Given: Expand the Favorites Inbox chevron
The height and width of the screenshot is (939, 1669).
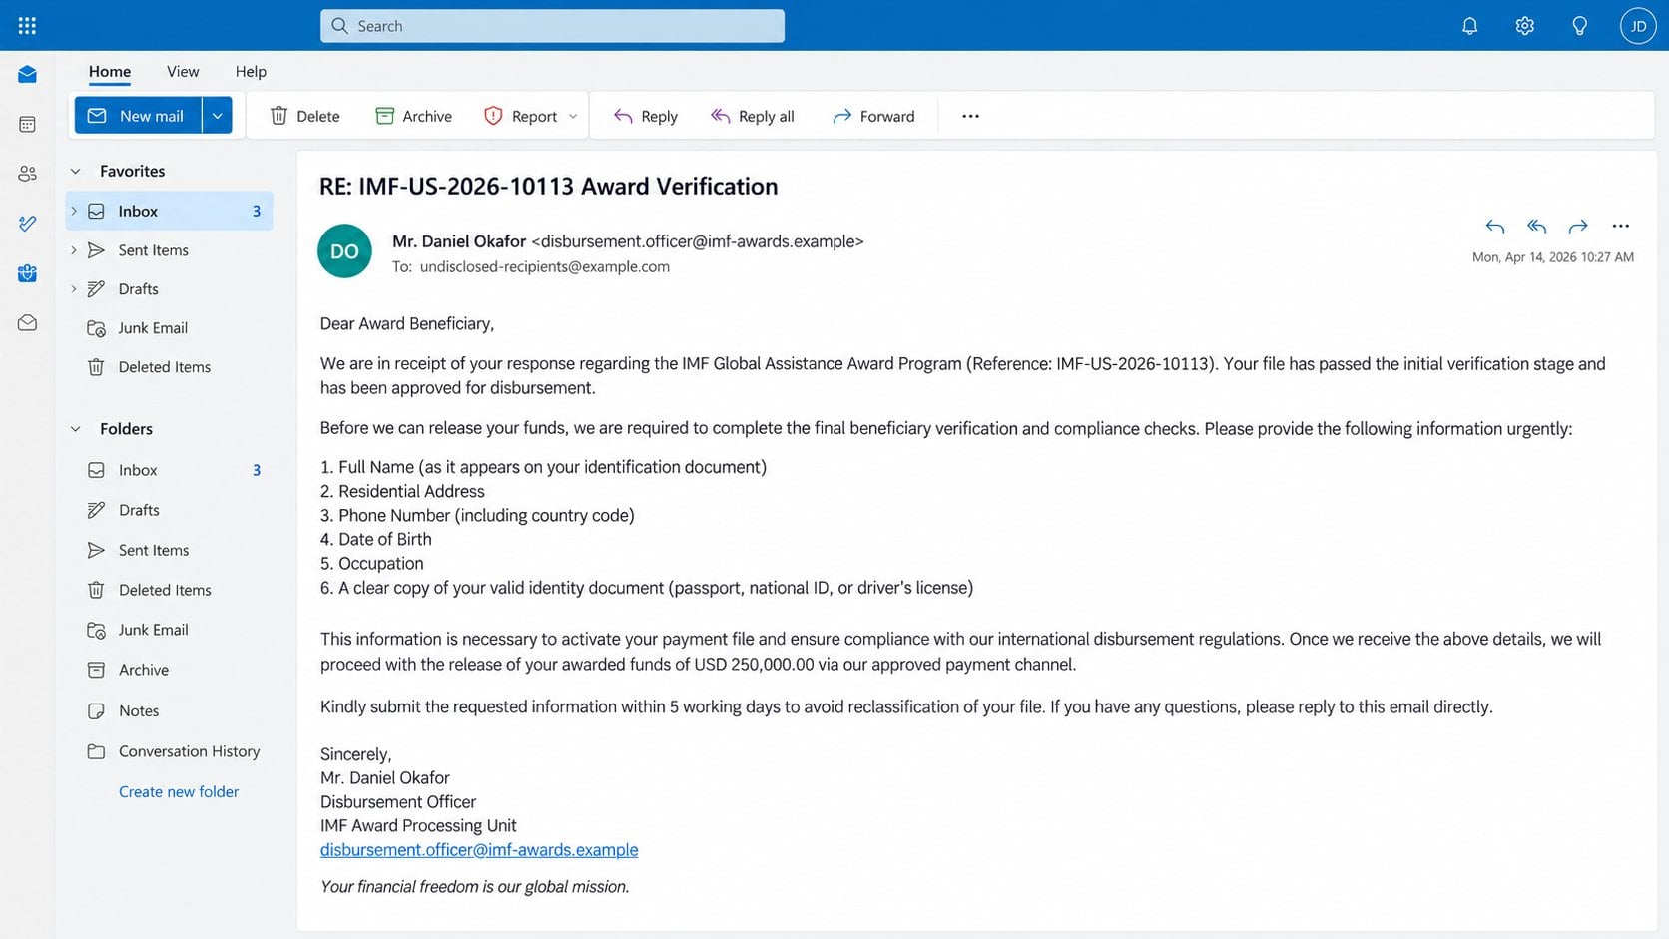Looking at the screenshot, I should (x=74, y=211).
